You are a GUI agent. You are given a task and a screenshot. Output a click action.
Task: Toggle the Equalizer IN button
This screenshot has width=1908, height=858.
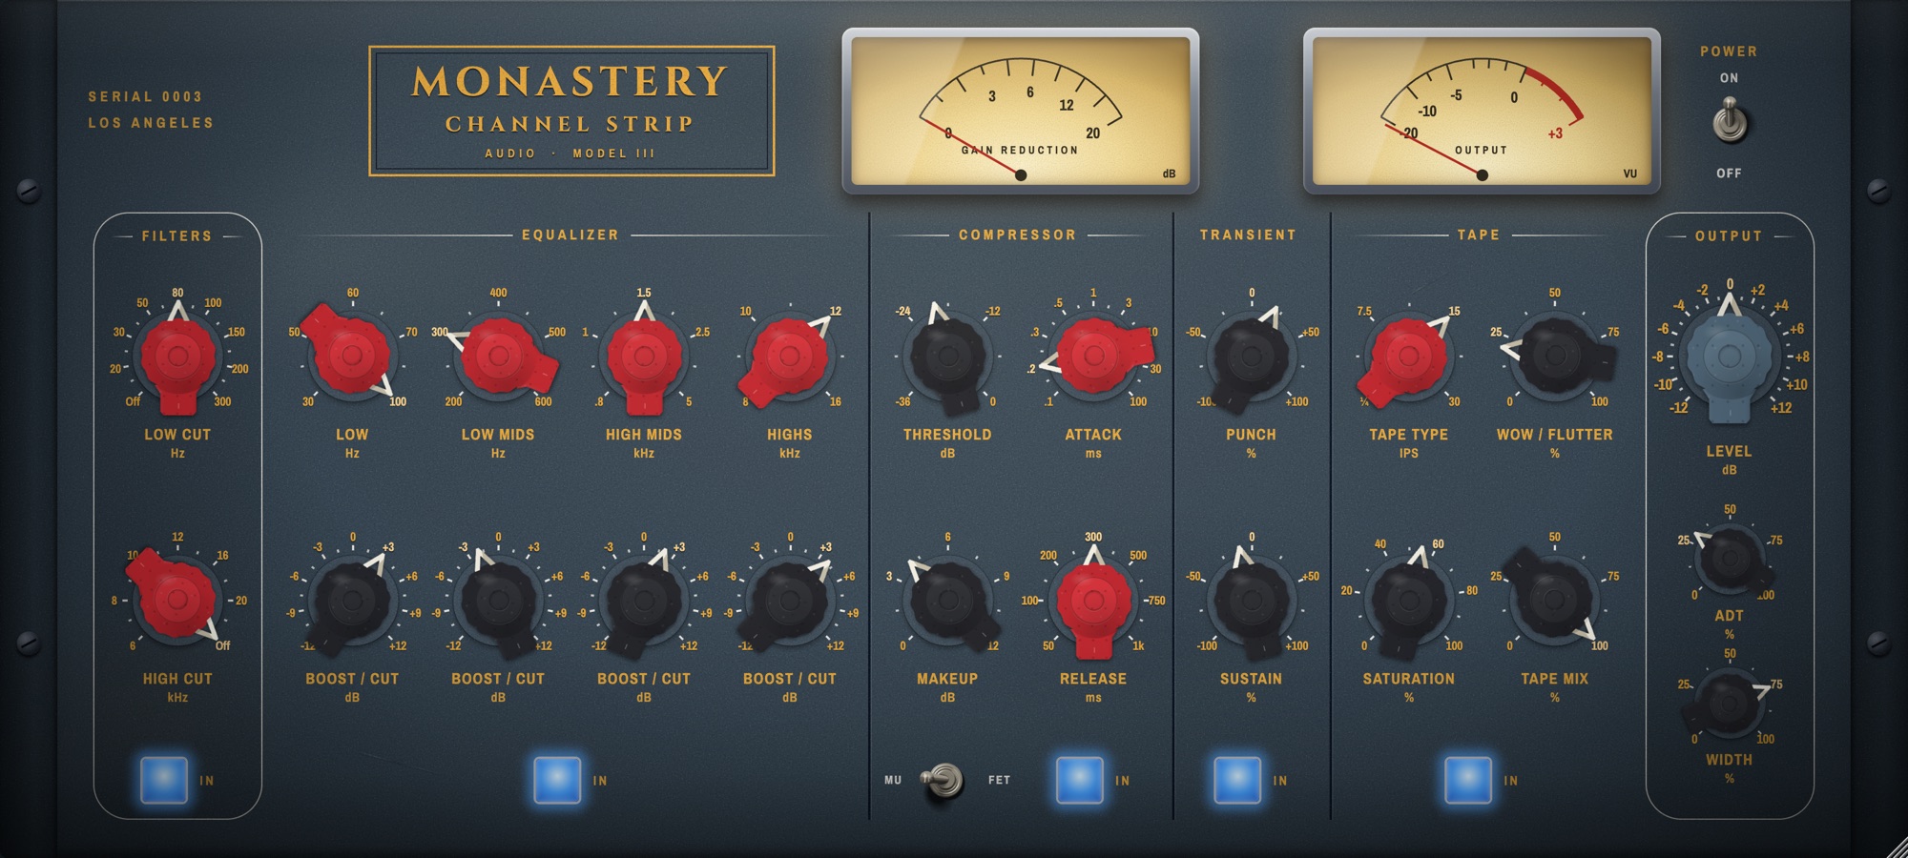[557, 780]
